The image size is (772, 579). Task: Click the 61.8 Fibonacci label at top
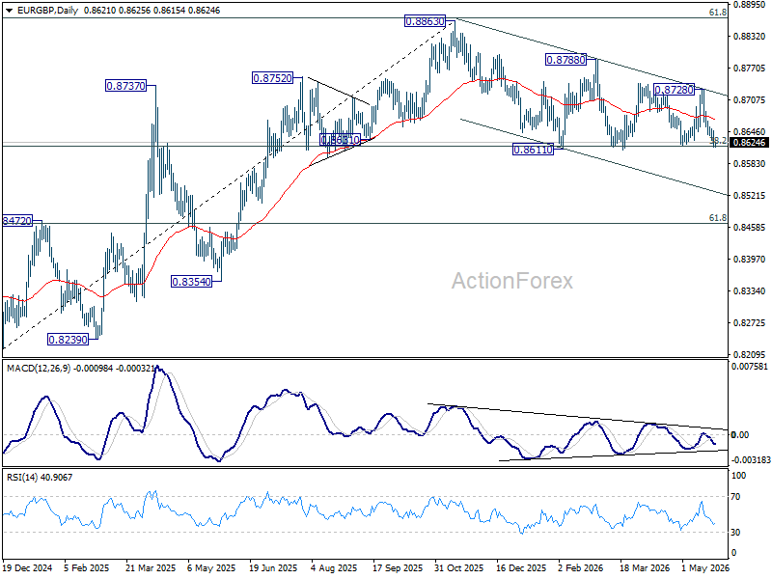click(x=718, y=13)
